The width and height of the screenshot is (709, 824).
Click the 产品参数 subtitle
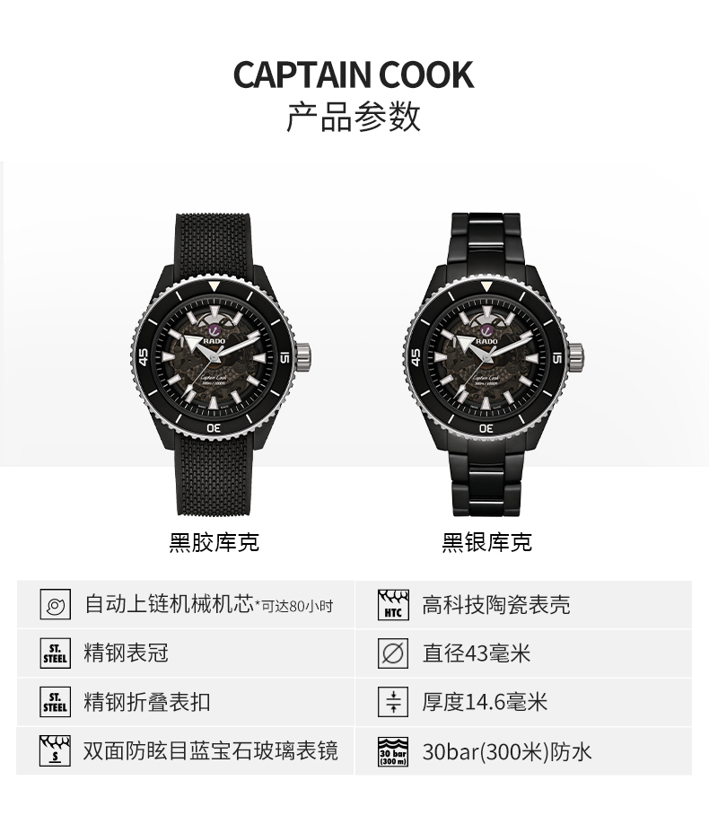[354, 117]
